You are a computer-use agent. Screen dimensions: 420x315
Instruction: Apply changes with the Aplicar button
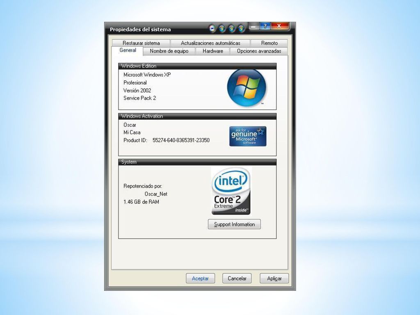click(274, 278)
